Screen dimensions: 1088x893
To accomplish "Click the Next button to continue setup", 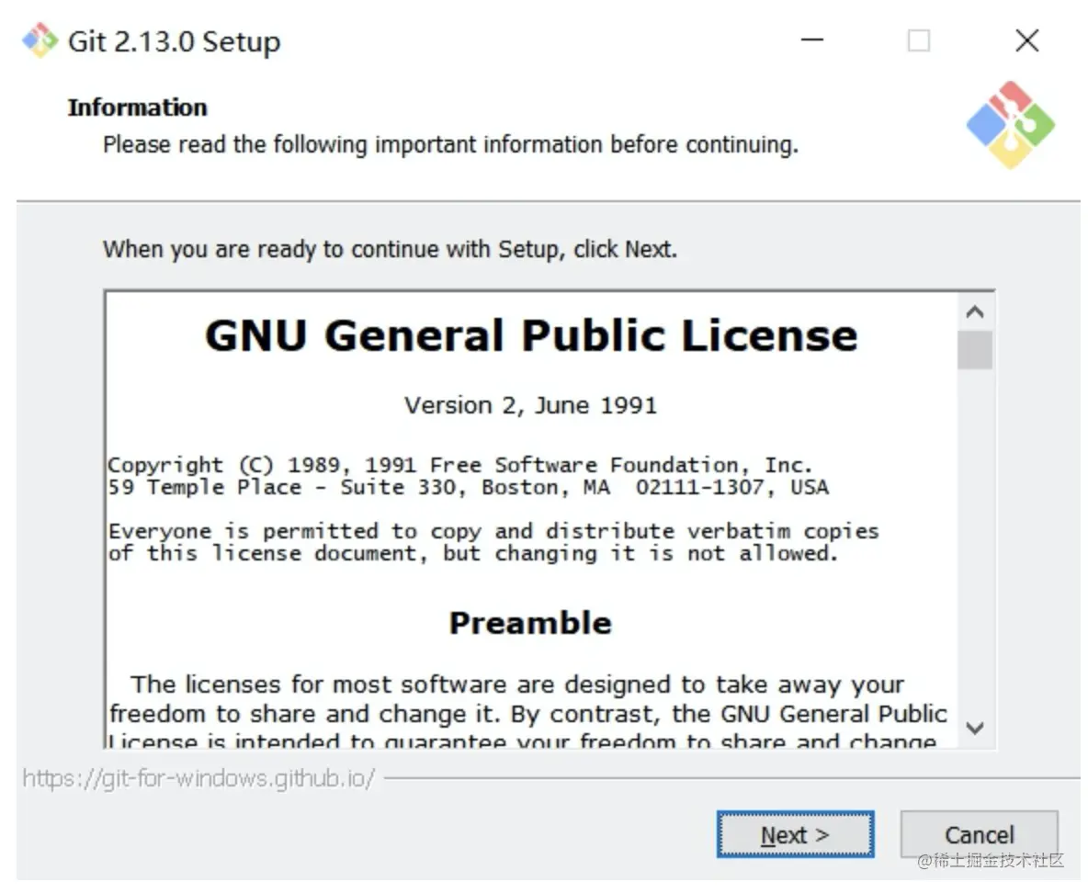I will [795, 835].
